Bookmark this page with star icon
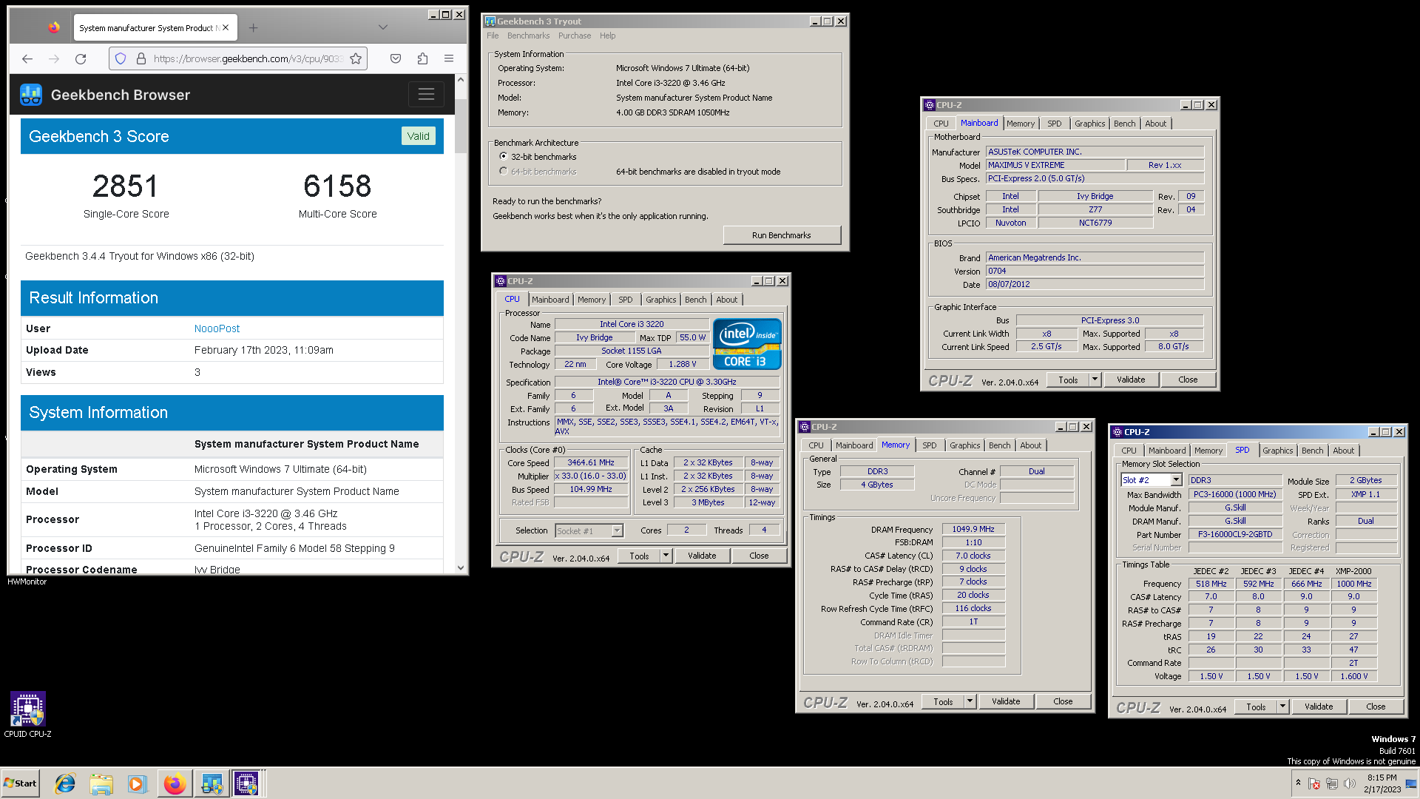Image resolution: width=1420 pixels, height=799 pixels. [x=356, y=58]
